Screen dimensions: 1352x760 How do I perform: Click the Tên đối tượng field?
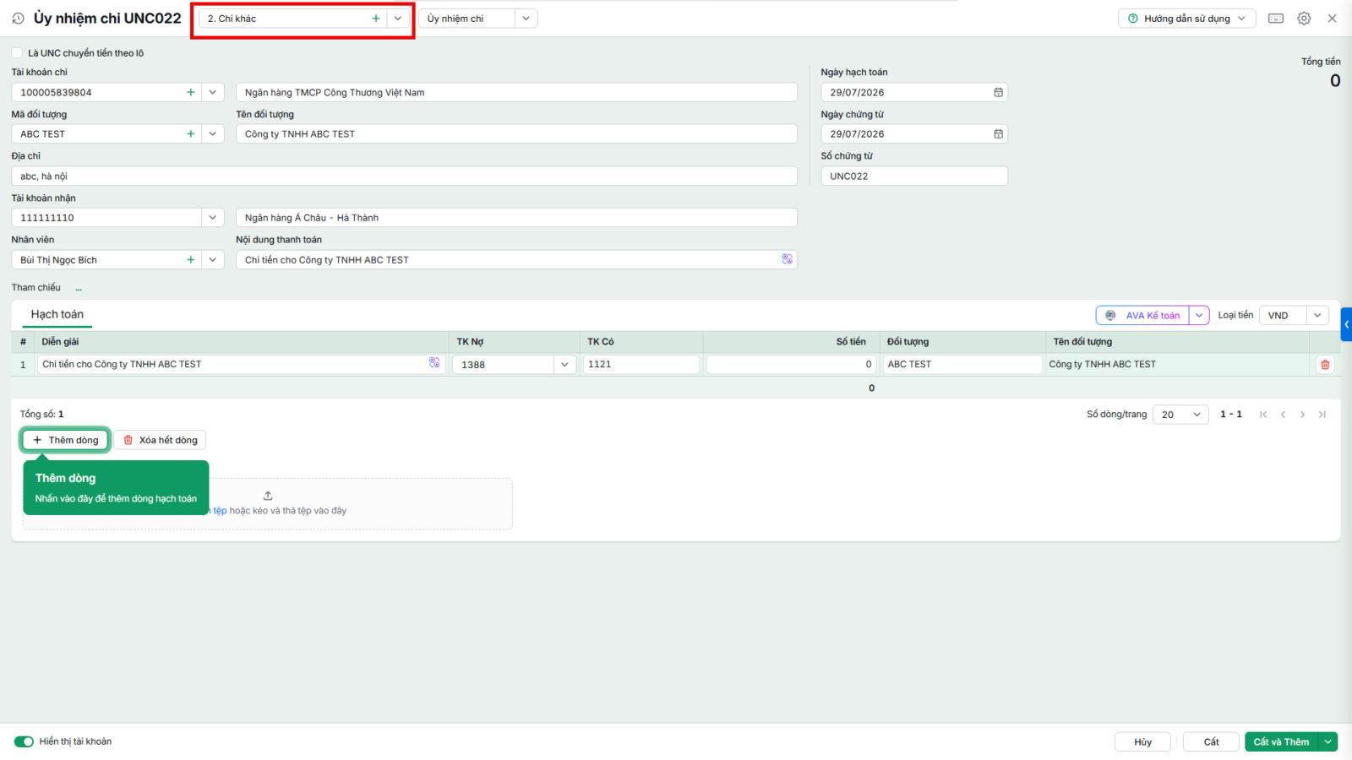point(516,134)
